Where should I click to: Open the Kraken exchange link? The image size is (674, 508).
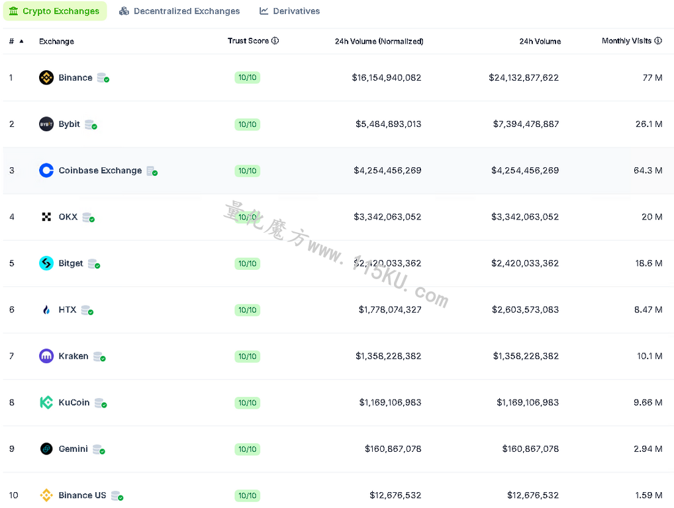coord(73,356)
